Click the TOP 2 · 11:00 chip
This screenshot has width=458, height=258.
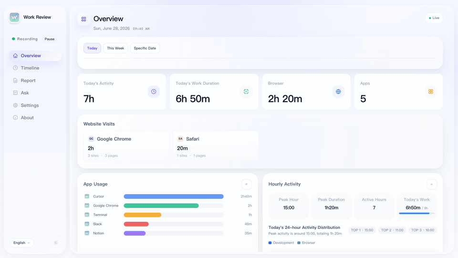coord(392,230)
